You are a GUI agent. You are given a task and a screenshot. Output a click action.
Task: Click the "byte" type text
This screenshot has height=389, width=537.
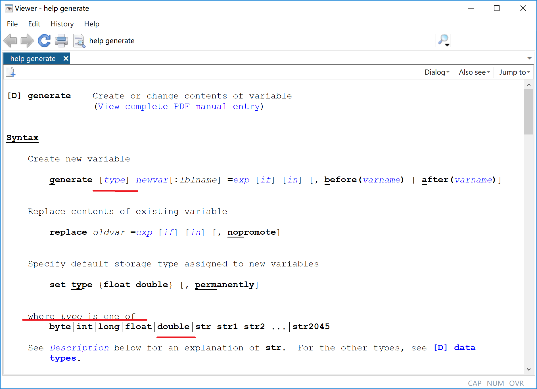coord(60,327)
